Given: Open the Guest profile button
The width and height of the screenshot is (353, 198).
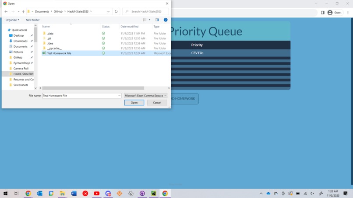Looking at the screenshot, I should [335, 13].
